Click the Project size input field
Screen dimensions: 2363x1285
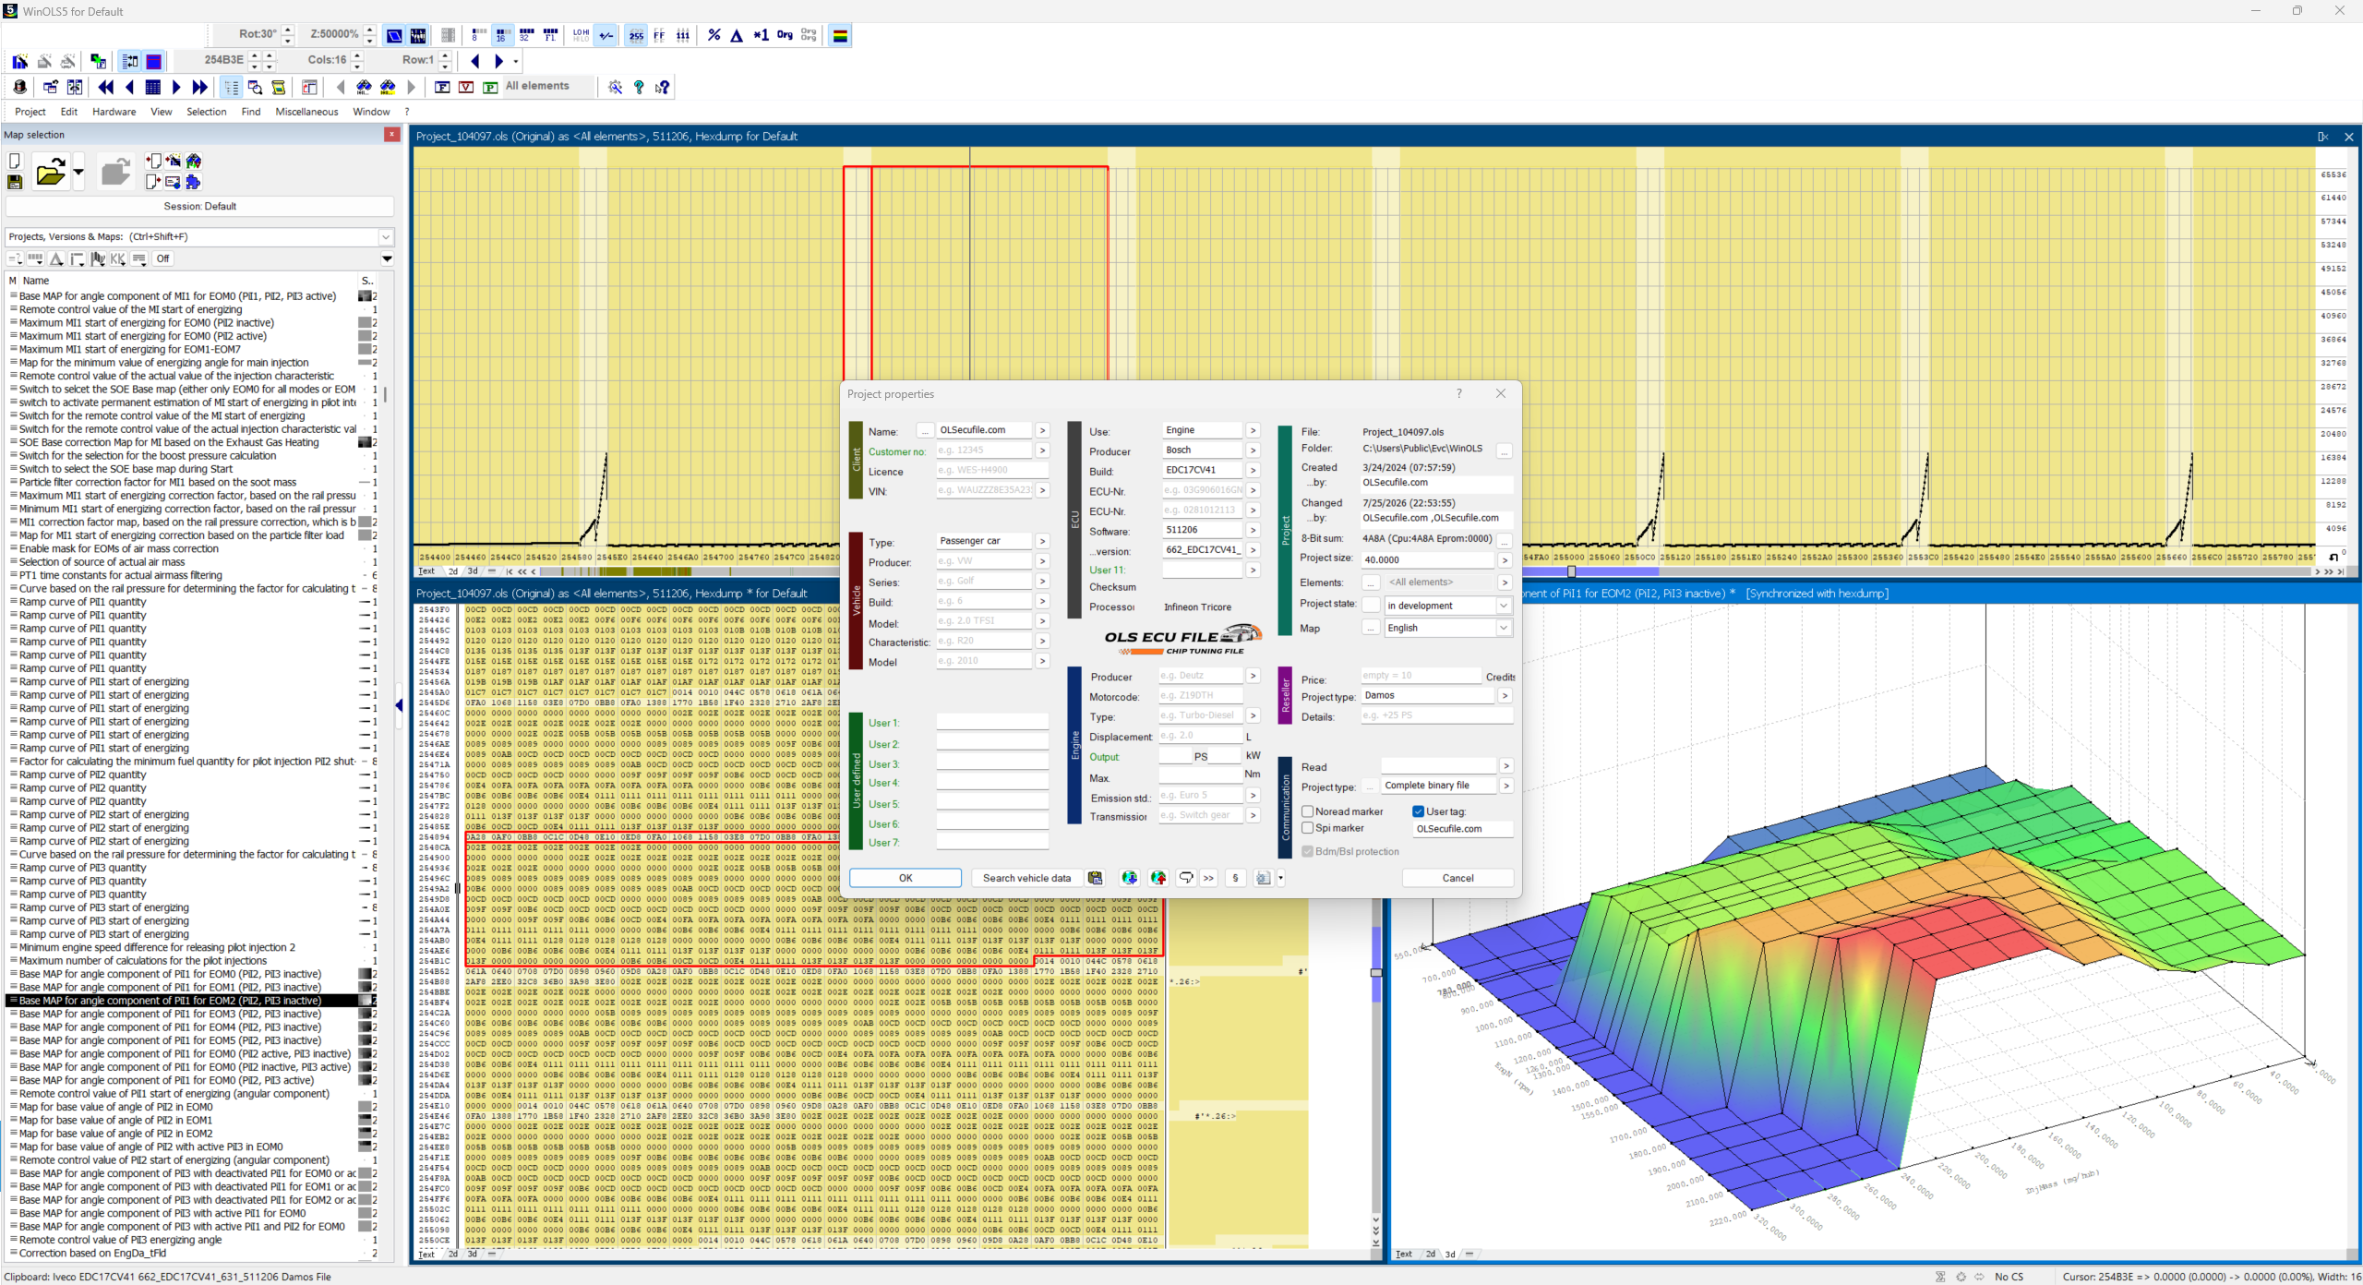(x=1427, y=559)
